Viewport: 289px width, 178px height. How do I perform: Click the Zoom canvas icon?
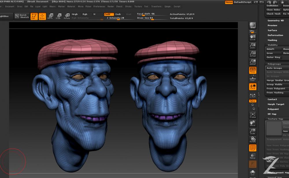pyautogui.click(x=253, y=45)
